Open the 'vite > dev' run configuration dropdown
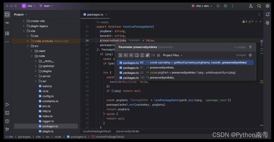The image size is (274, 142). coord(202,6)
